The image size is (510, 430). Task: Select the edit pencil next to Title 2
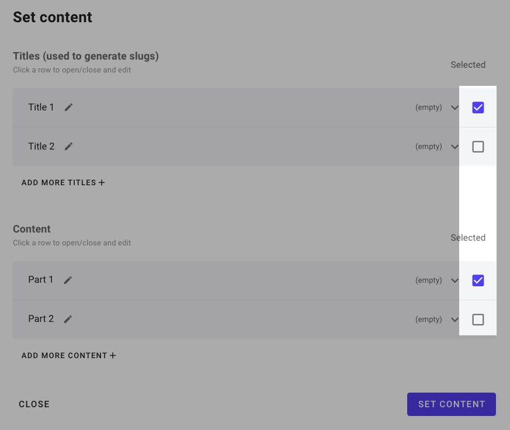(68, 146)
